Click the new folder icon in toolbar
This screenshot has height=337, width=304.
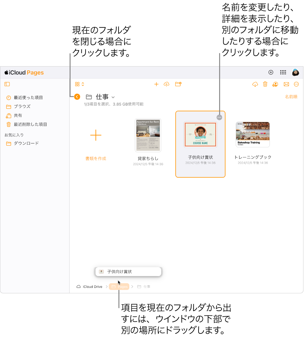tap(178, 84)
